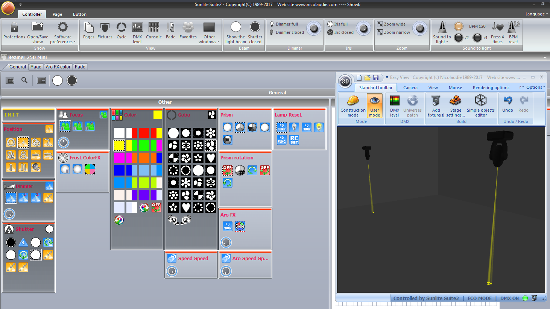This screenshot has height=309, width=550.
Task: Toggle the BPM /2 divider button
Action: tap(459, 38)
